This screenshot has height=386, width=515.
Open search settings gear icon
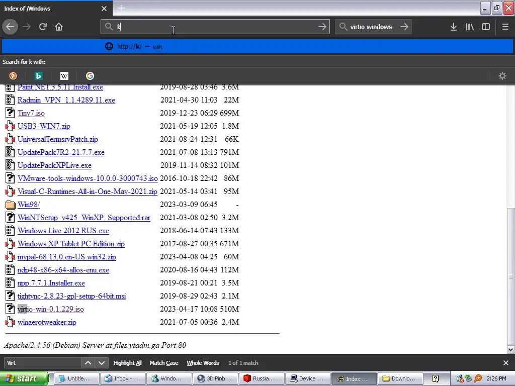click(502, 76)
